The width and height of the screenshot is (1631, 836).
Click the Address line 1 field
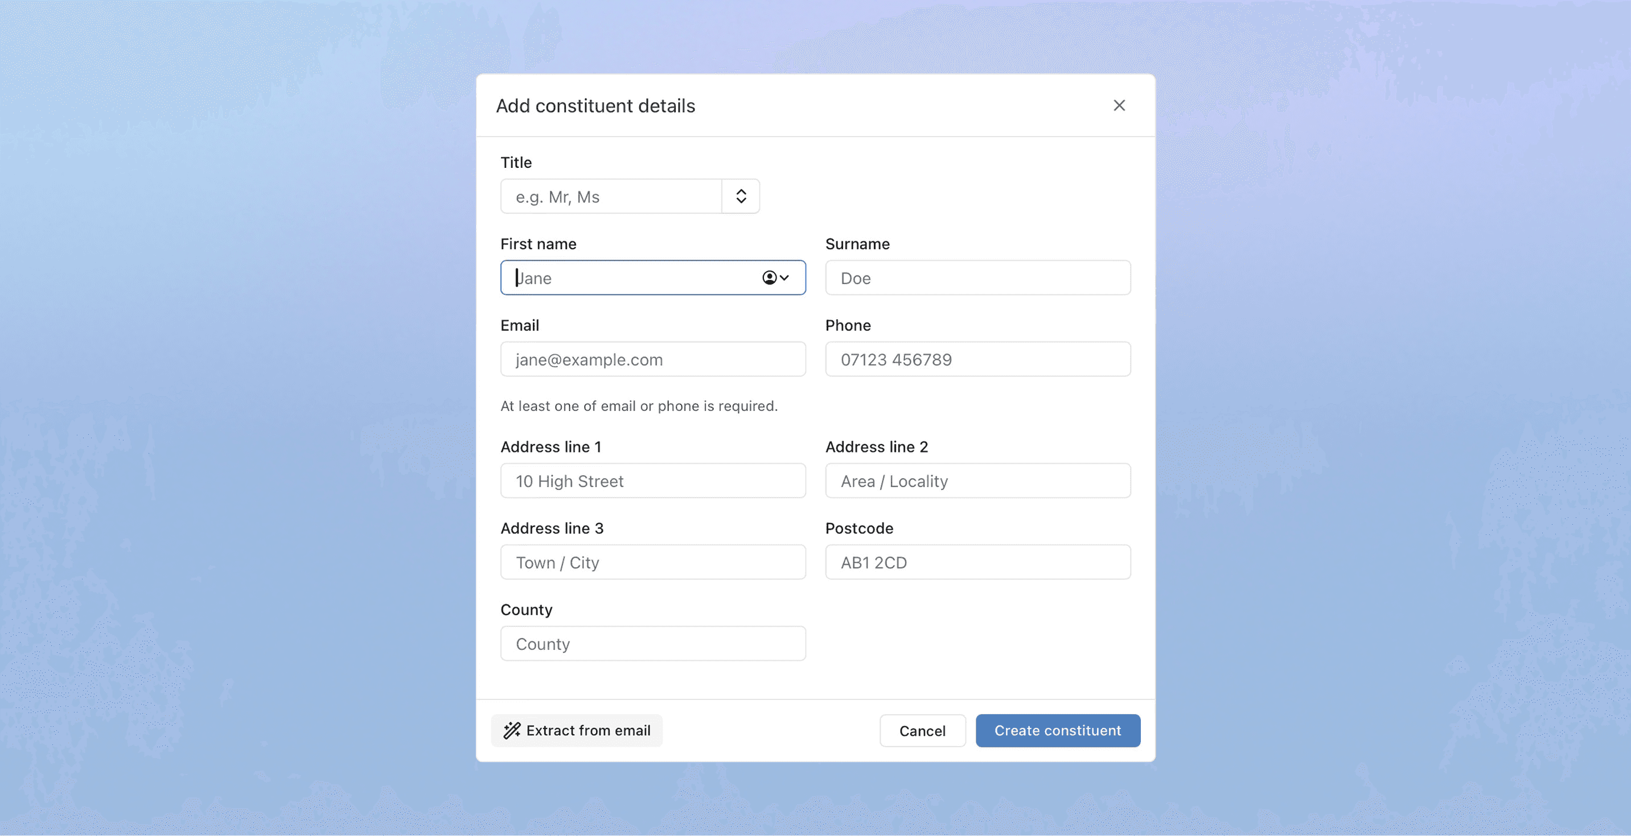pyautogui.click(x=652, y=480)
